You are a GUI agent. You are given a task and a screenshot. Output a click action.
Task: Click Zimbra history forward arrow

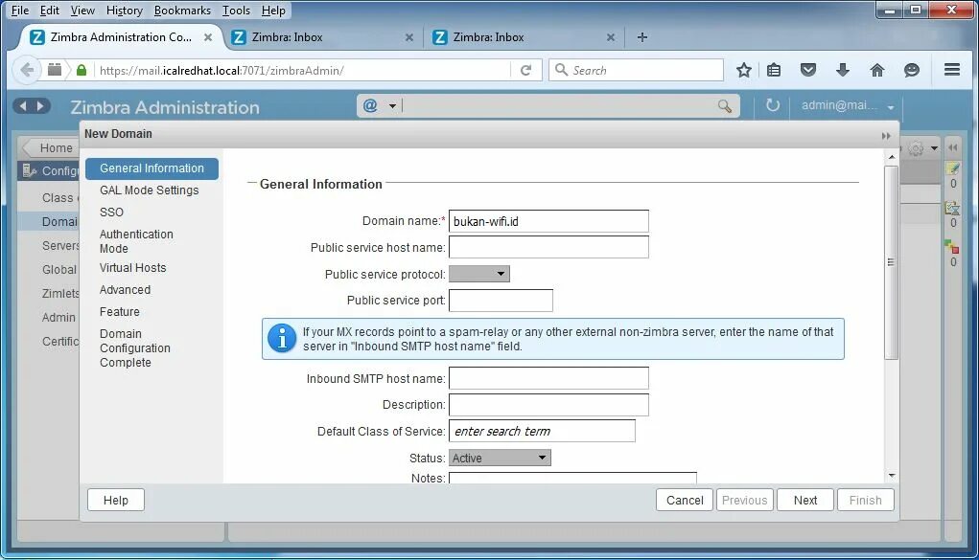[x=40, y=106]
